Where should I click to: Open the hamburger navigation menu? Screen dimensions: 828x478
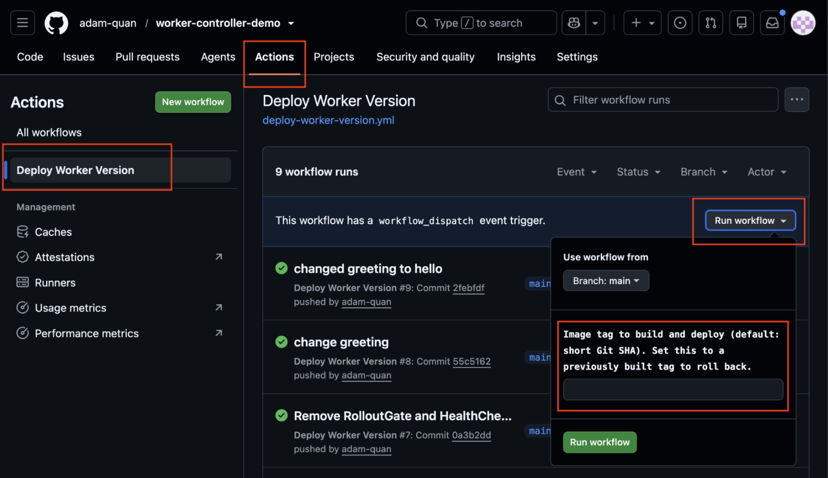point(22,23)
